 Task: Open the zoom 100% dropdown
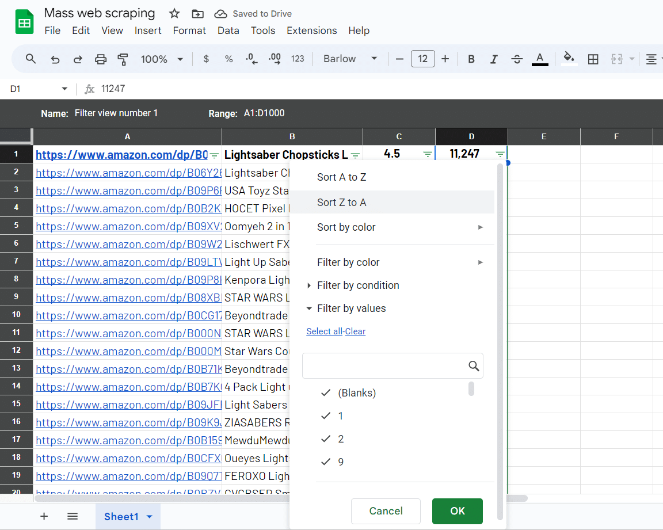[x=162, y=59]
